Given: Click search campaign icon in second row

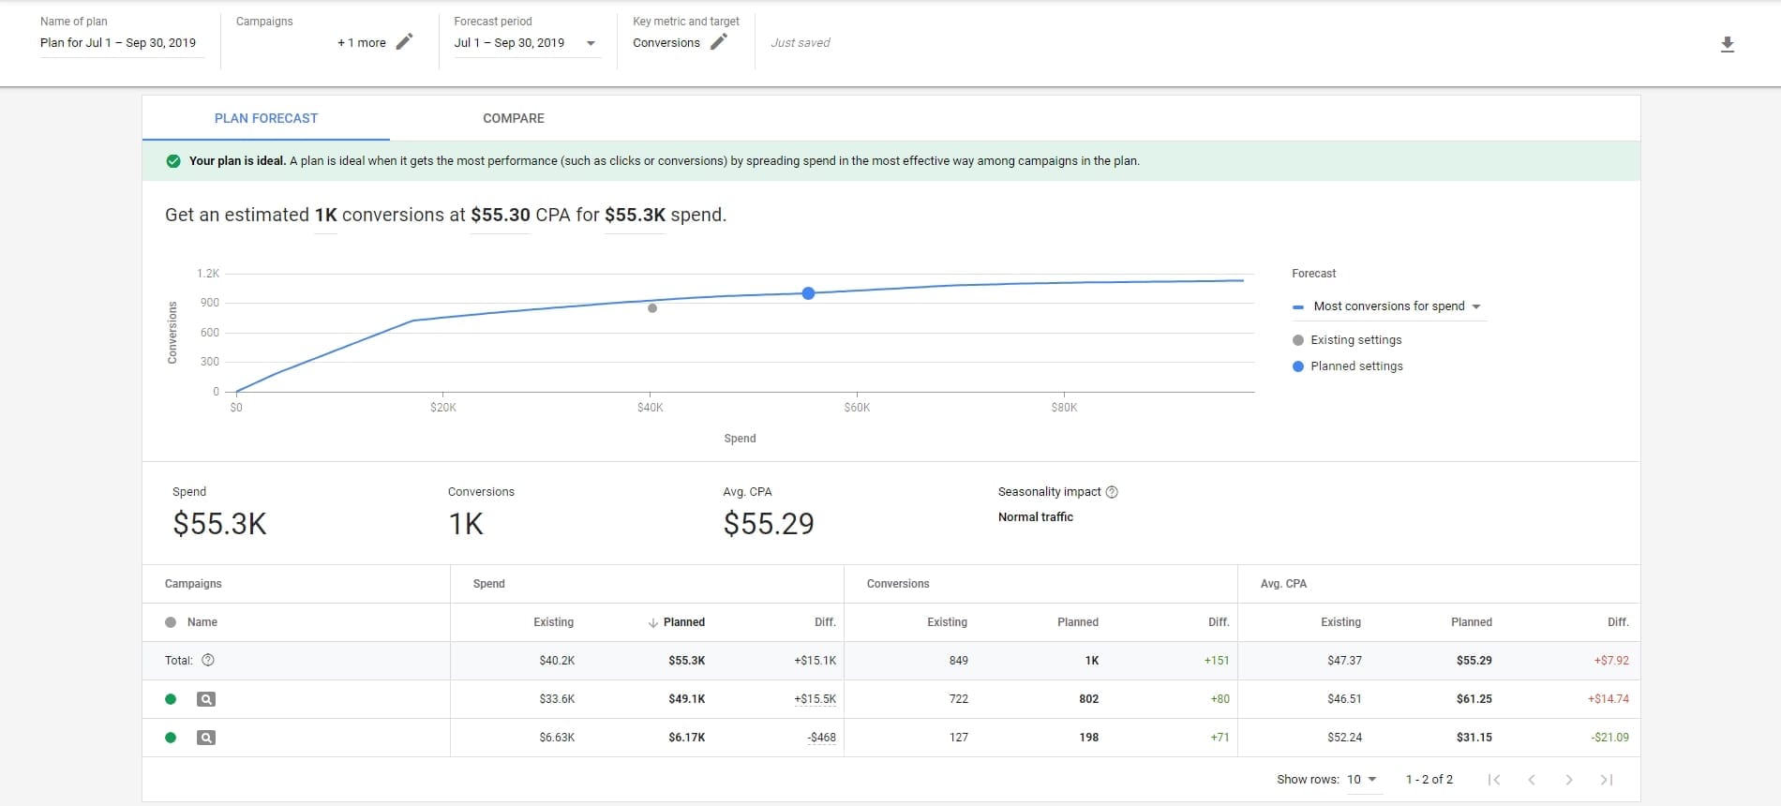Looking at the screenshot, I should [x=206, y=738].
